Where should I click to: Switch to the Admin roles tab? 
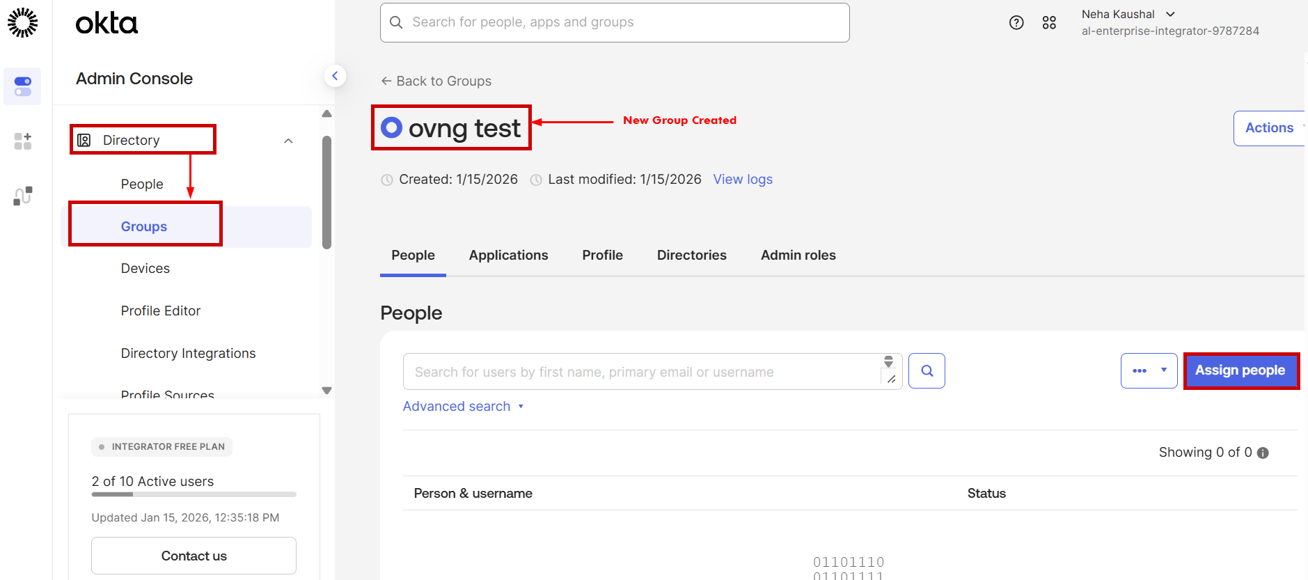(x=798, y=255)
